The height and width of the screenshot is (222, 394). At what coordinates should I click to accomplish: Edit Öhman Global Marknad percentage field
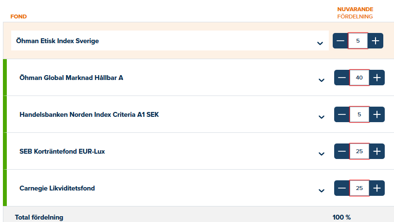point(359,78)
